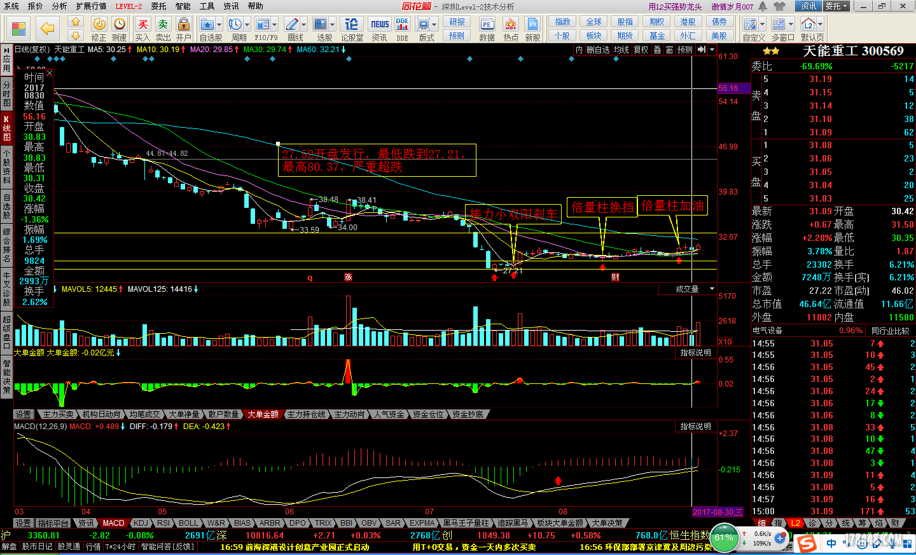Screen dimensions: 916x555
Task: Expand the 选股 dropdown arrow
Action: [333, 25]
